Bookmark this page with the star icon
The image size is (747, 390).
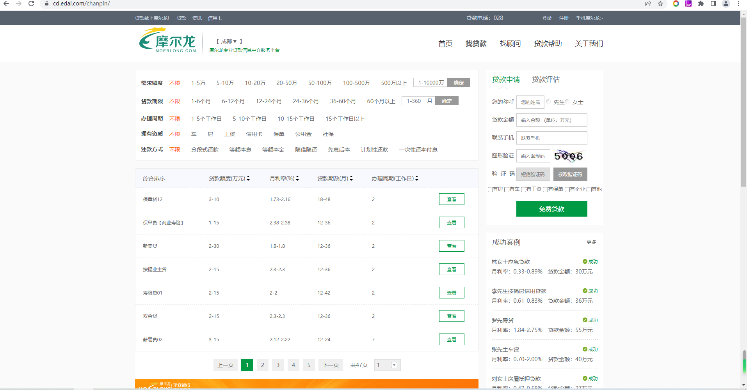click(660, 4)
